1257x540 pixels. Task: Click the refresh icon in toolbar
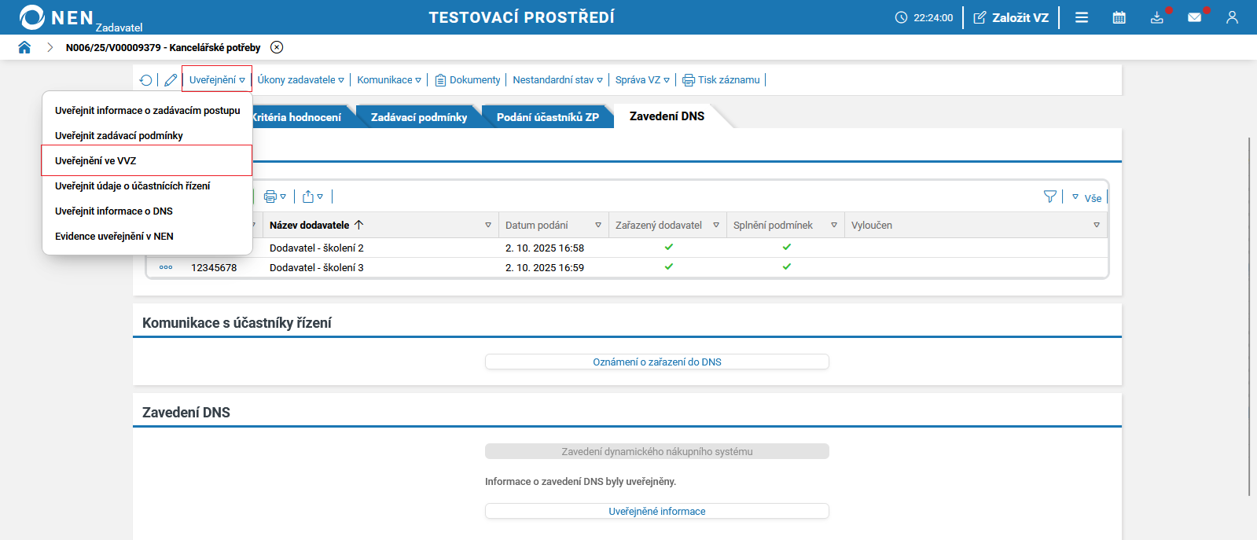[145, 80]
